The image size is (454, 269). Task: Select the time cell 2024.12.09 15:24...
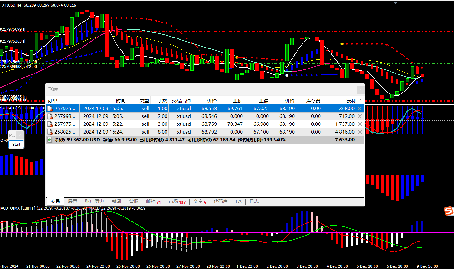104,132
